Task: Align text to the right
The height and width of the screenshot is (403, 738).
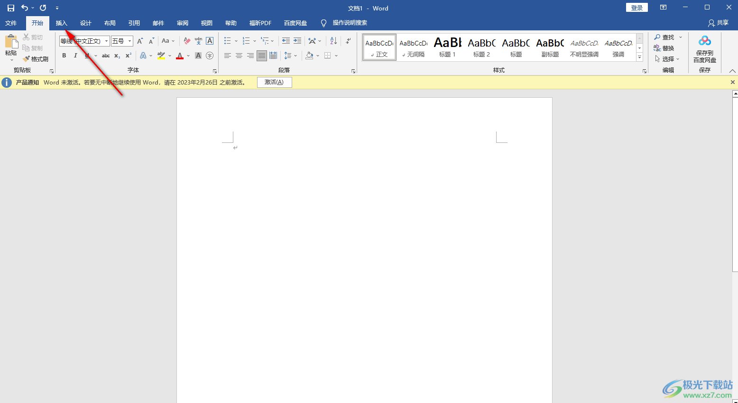Action: tap(250, 56)
